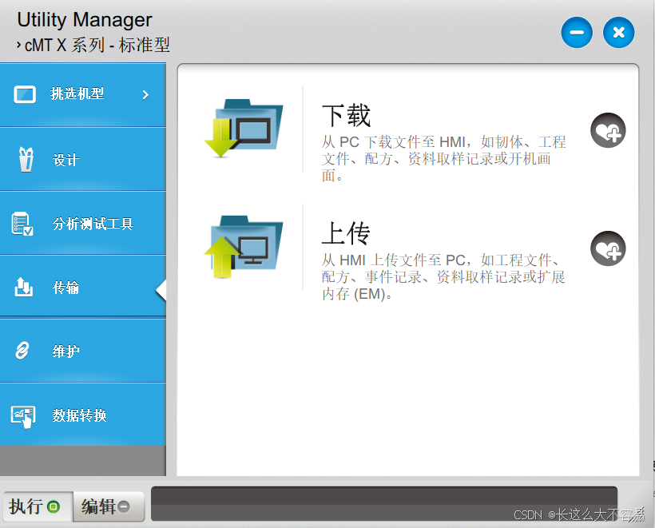The width and height of the screenshot is (655, 528).
Task: Open the 上传 function title
Action: tap(346, 233)
